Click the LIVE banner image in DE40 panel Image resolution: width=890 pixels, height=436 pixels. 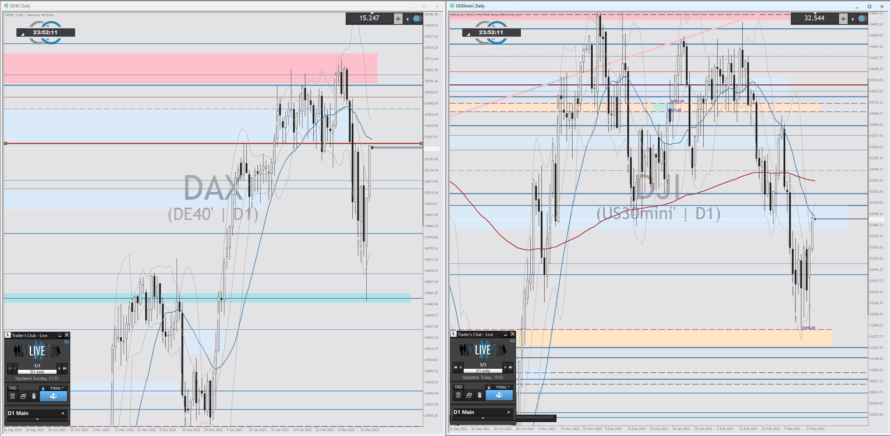(37, 351)
